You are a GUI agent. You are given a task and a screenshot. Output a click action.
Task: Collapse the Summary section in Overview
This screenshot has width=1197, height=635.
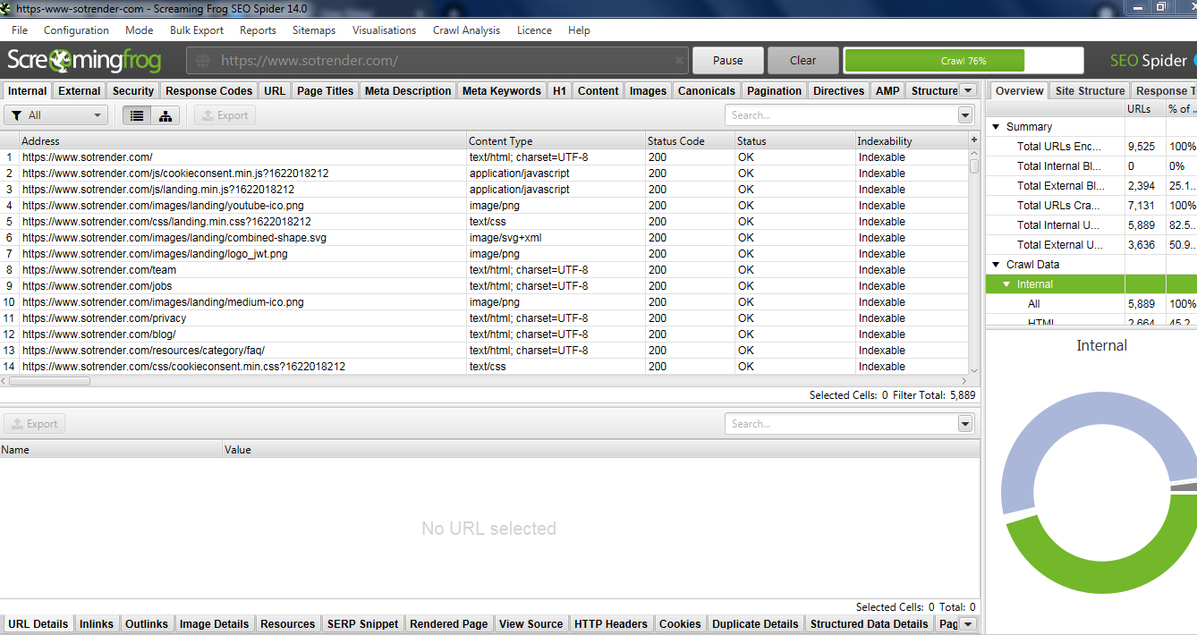pyautogui.click(x=996, y=127)
